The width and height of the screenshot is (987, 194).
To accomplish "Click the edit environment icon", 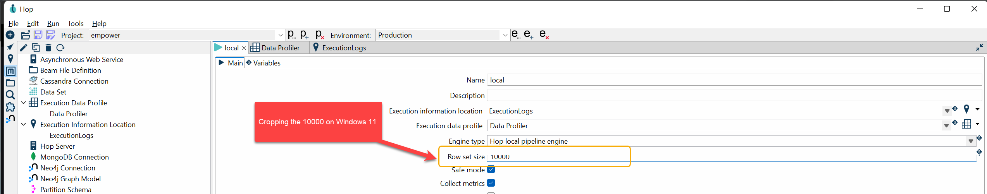I will [x=515, y=34].
